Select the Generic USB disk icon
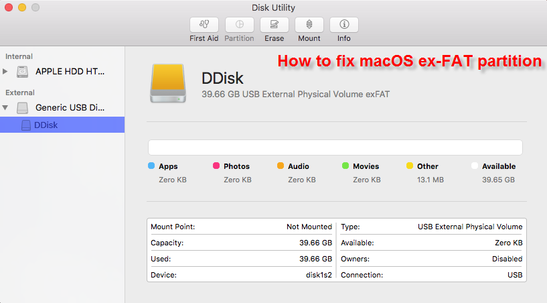 22,108
